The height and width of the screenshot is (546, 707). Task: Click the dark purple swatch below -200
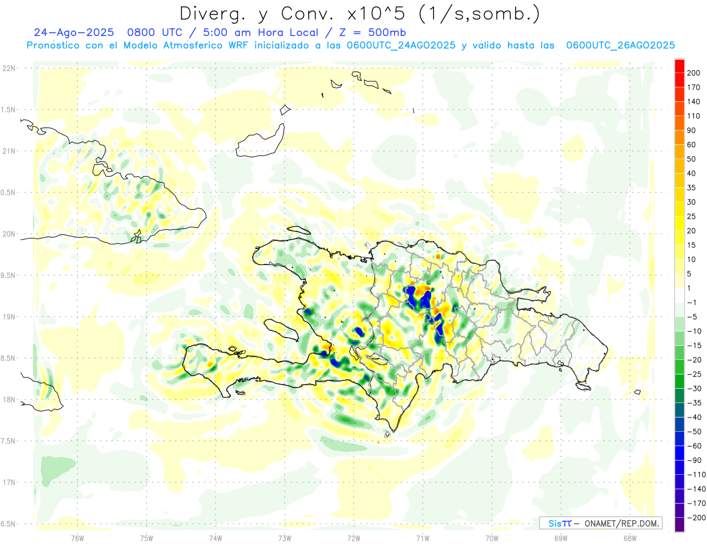point(679,524)
